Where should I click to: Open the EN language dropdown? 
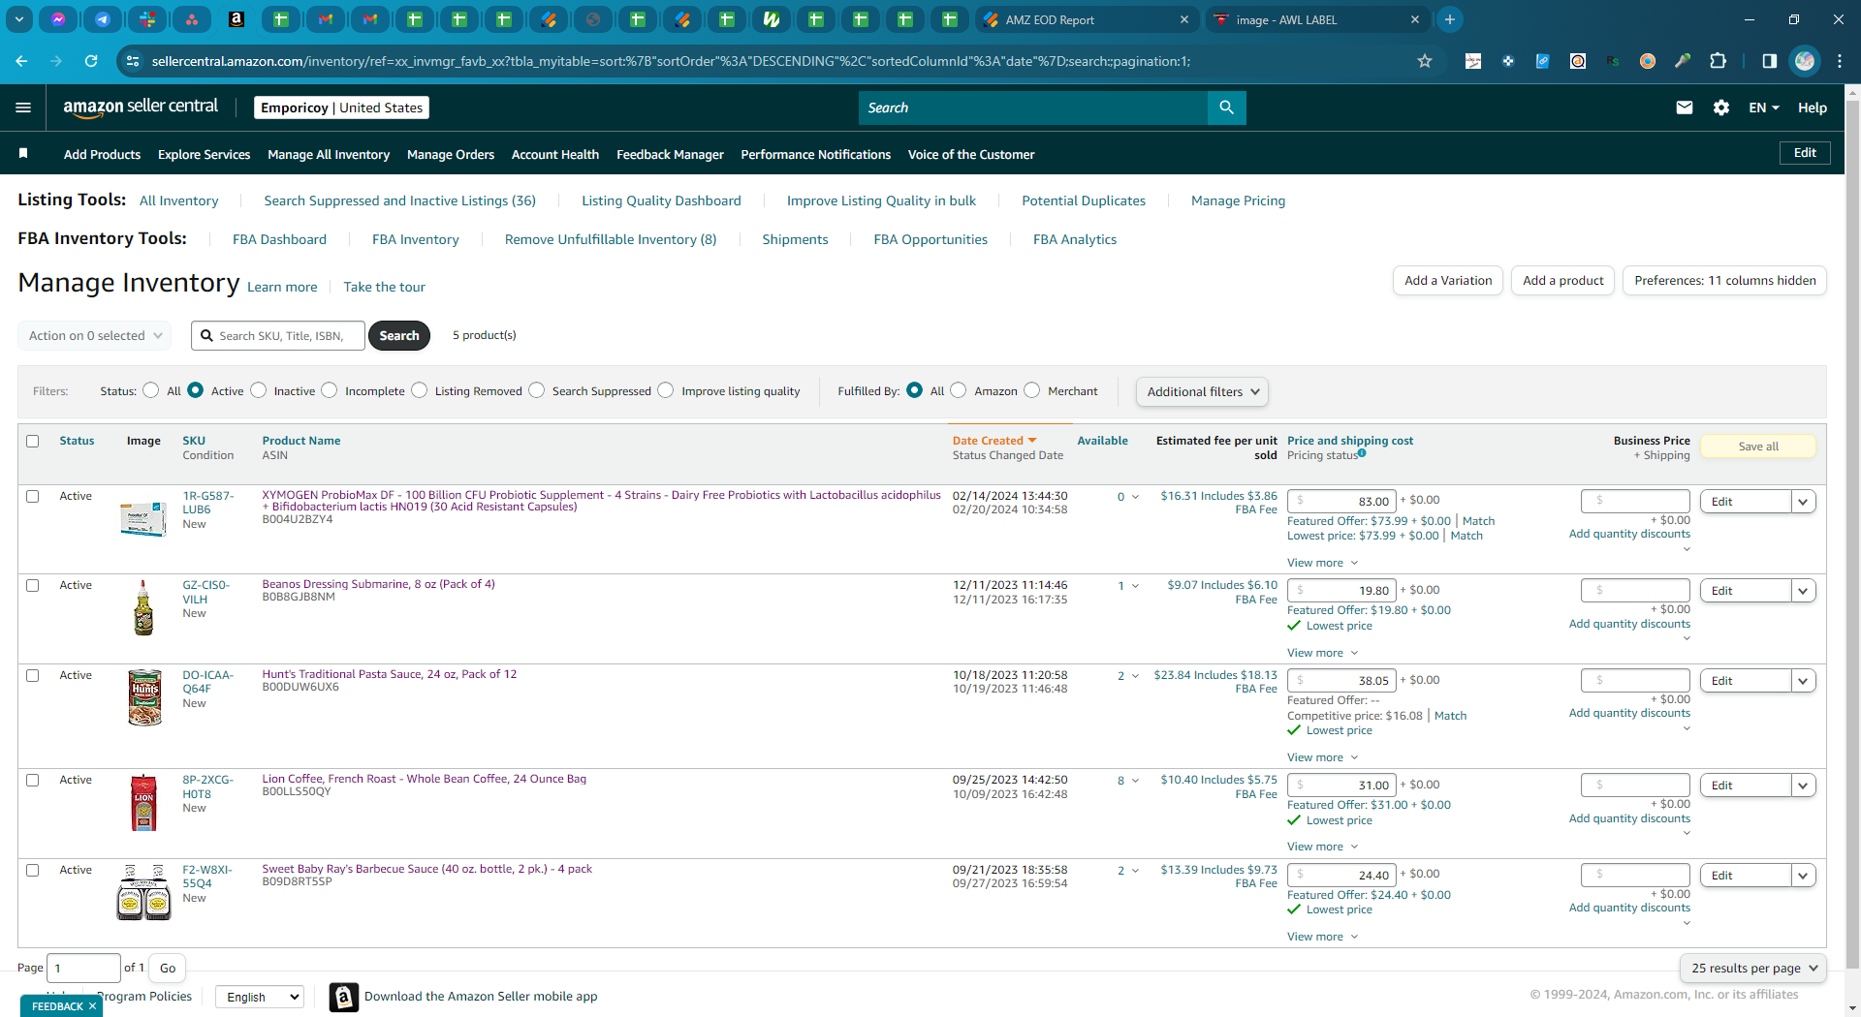pyautogui.click(x=1764, y=108)
